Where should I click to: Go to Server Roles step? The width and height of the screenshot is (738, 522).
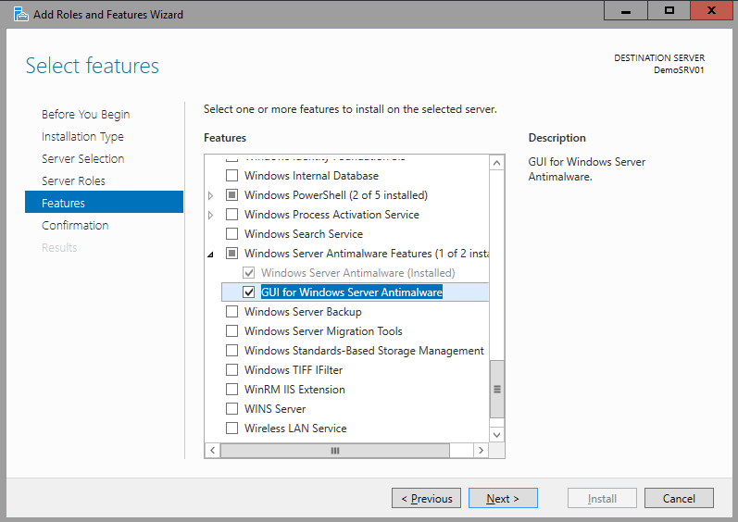73,180
